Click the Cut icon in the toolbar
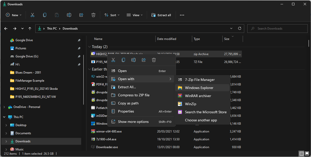 tap(32, 15)
